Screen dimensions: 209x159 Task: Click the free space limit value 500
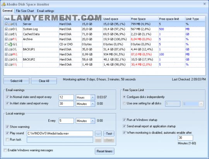coord(161,29)
